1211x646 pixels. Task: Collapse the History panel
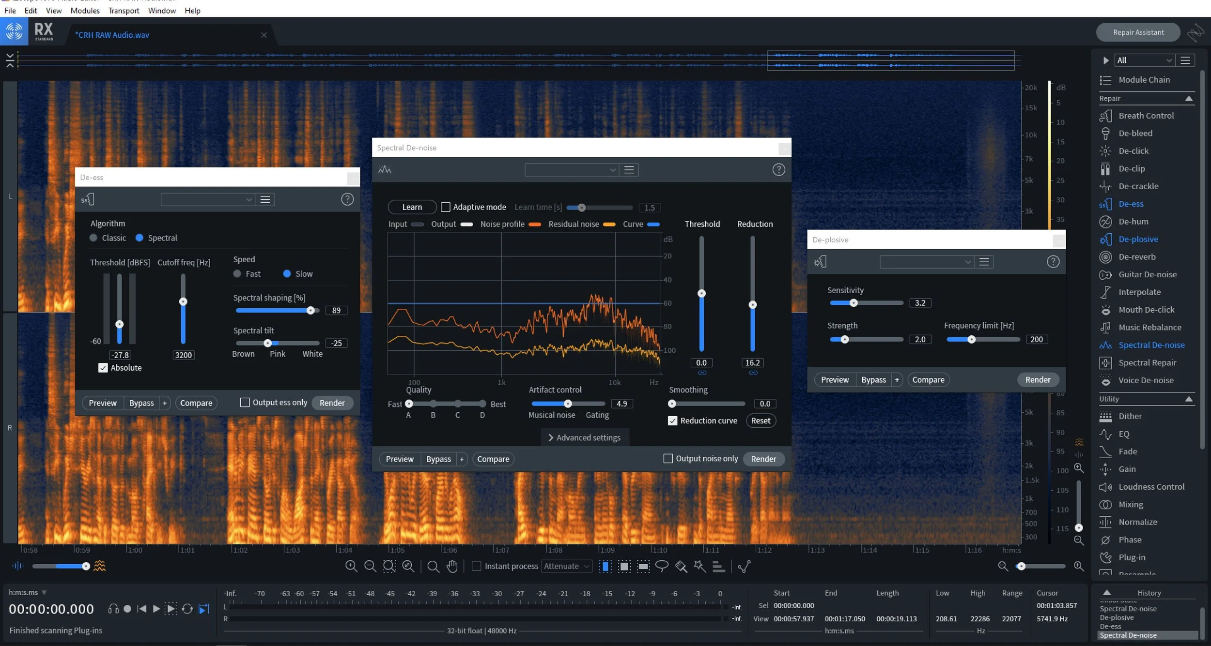coord(1107,593)
